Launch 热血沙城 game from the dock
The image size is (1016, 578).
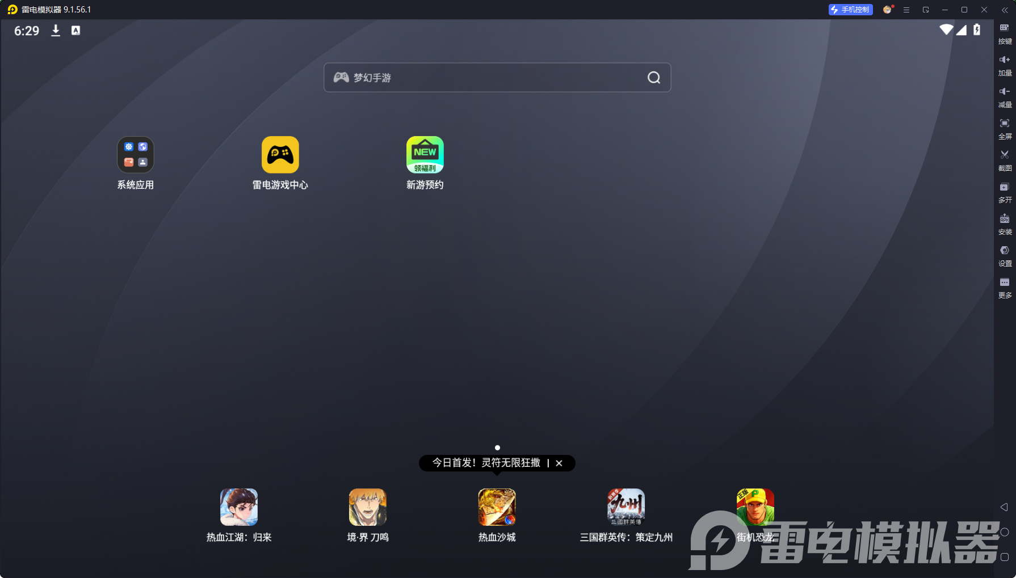(497, 516)
